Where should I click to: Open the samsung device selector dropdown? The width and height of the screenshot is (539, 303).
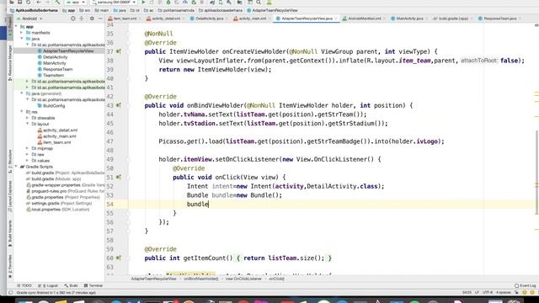[114, 3]
